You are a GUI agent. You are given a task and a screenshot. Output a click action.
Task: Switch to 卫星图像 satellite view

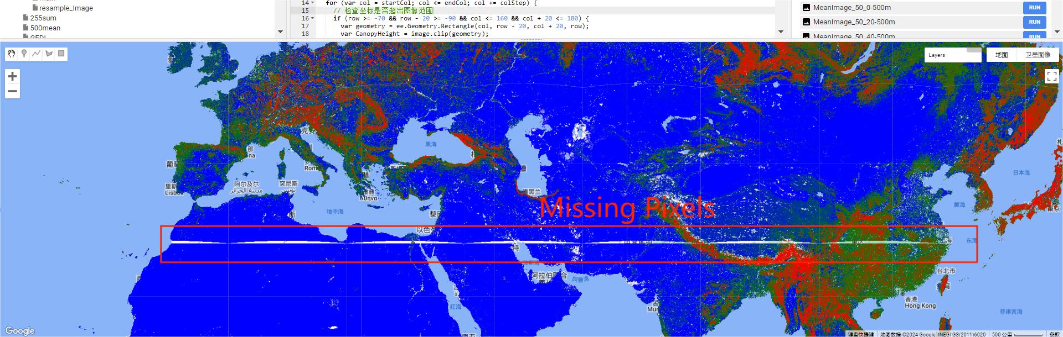[1037, 55]
